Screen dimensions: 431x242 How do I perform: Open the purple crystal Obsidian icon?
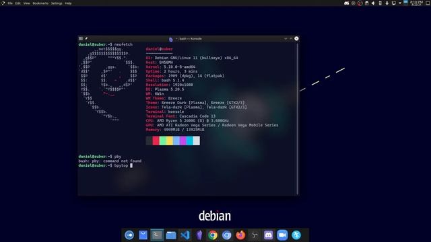(199, 235)
